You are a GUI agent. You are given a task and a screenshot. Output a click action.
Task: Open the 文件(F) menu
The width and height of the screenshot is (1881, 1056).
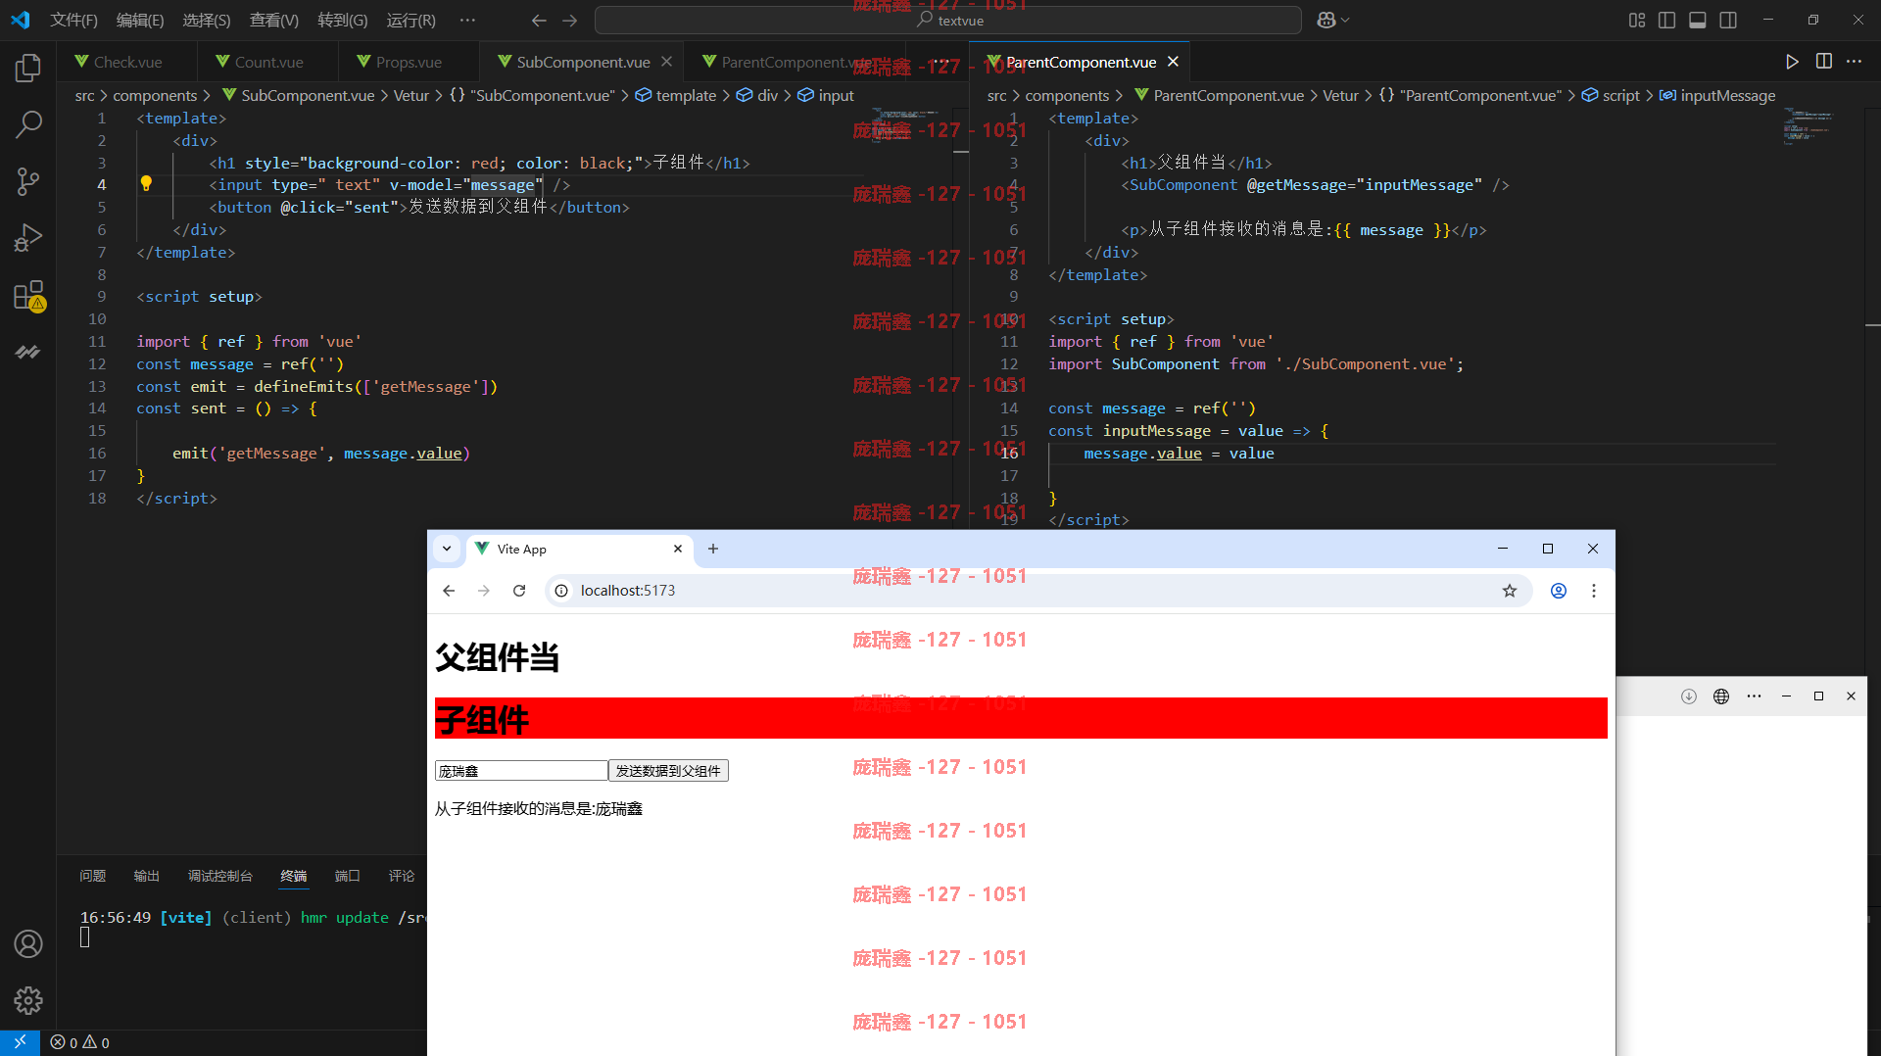tap(73, 20)
